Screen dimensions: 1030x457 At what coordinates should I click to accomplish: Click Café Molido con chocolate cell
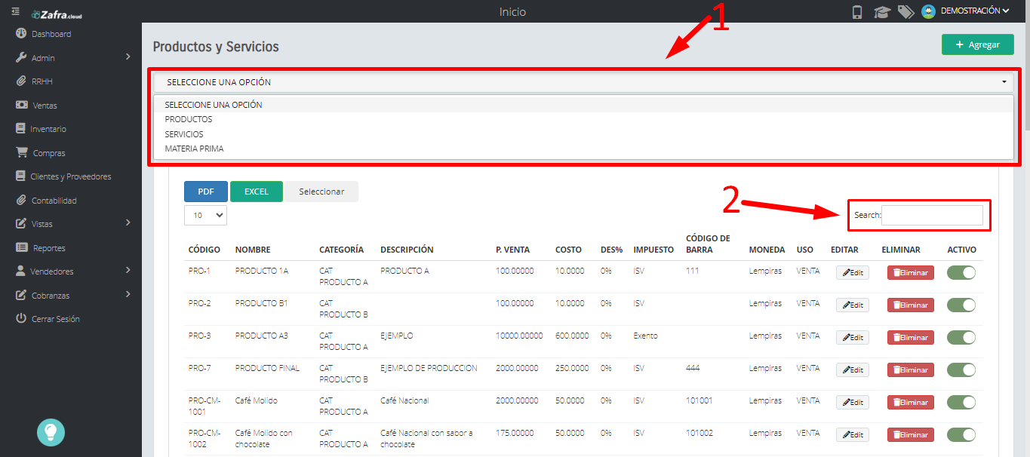click(263, 439)
